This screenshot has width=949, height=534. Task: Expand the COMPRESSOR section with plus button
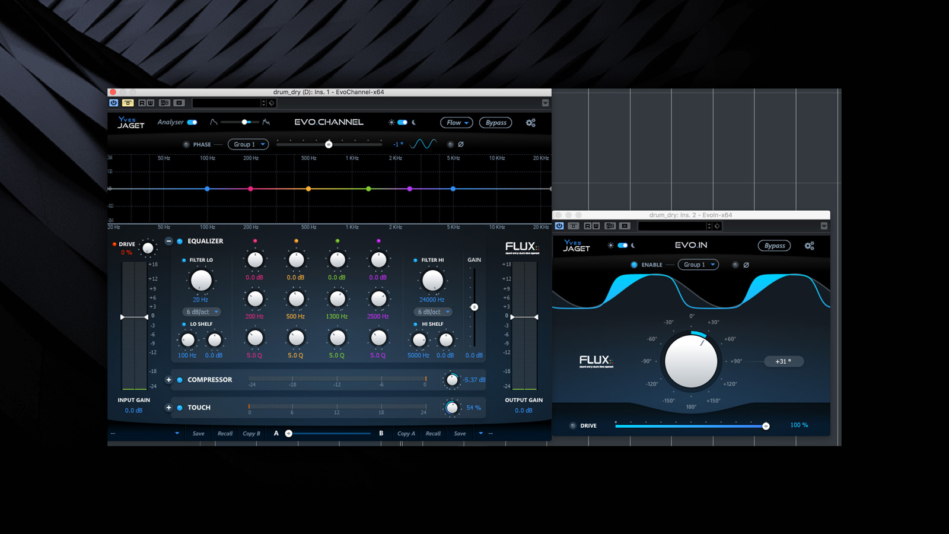pyautogui.click(x=169, y=380)
